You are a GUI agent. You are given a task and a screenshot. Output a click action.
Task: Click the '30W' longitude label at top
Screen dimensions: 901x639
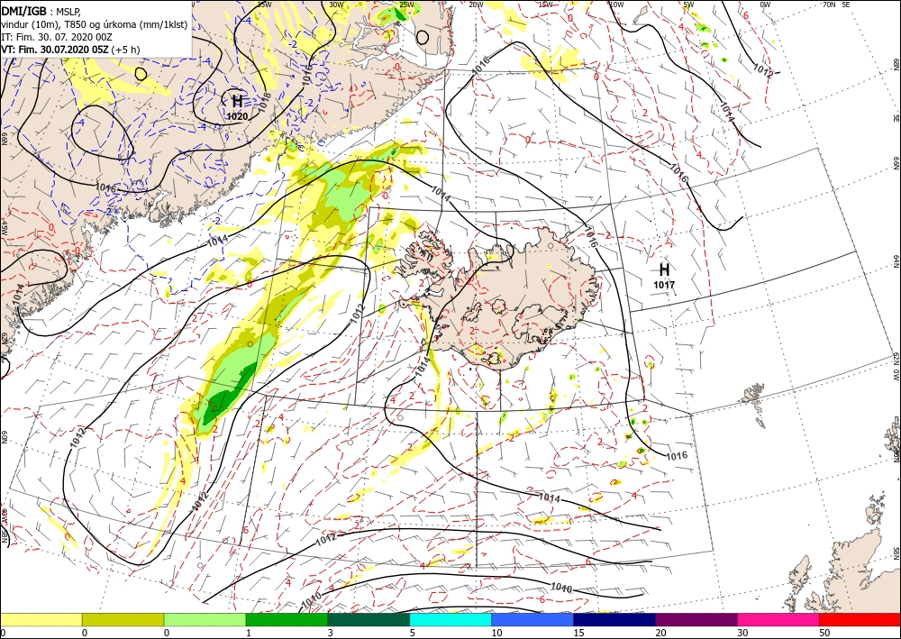click(335, 5)
